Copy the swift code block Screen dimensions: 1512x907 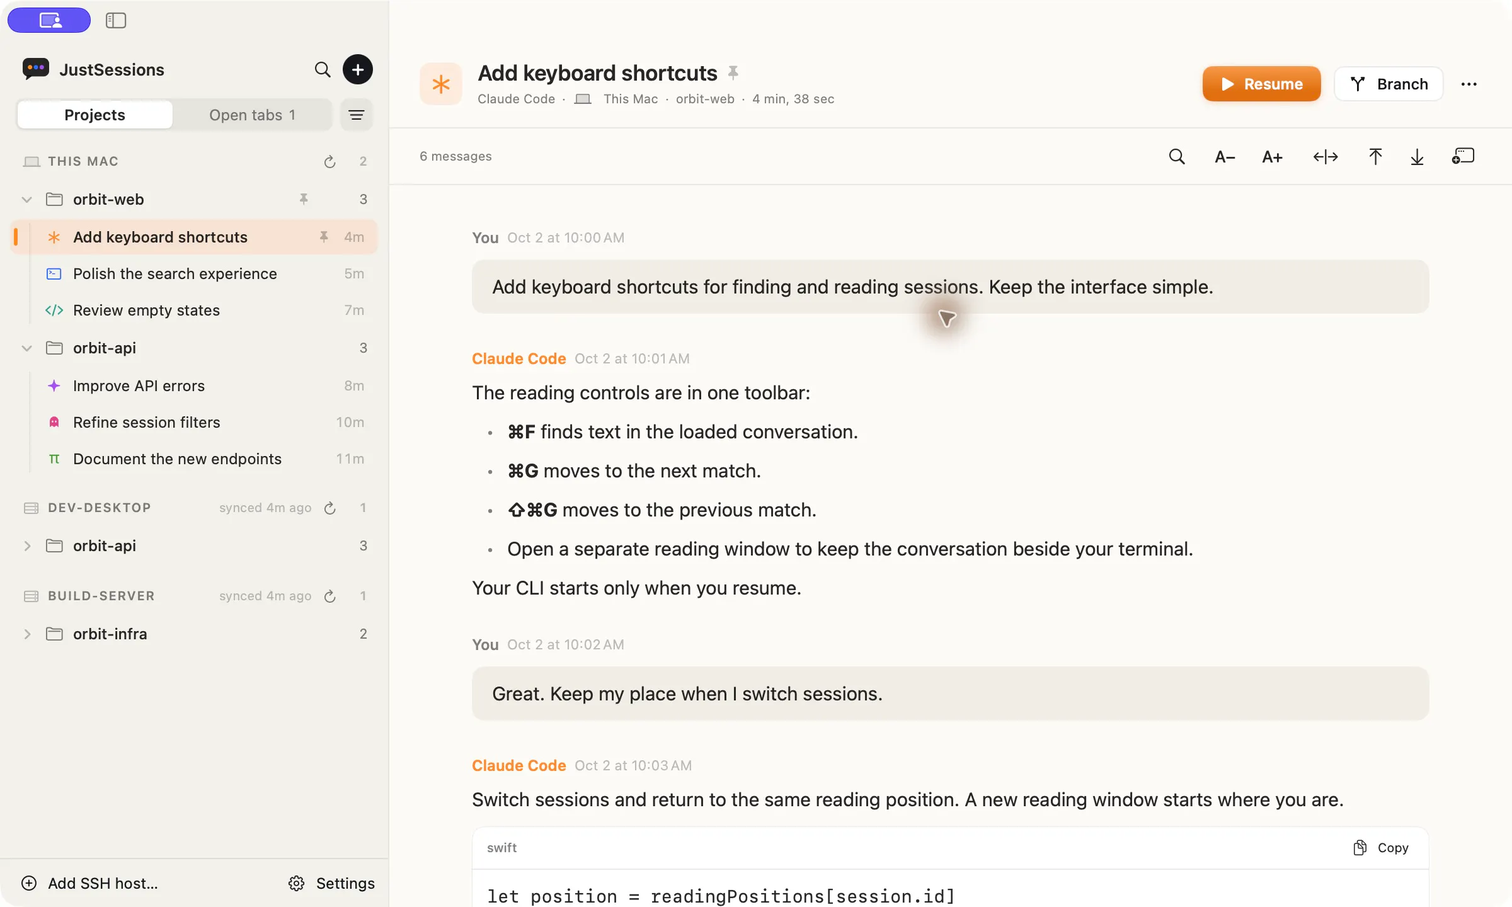click(1381, 848)
